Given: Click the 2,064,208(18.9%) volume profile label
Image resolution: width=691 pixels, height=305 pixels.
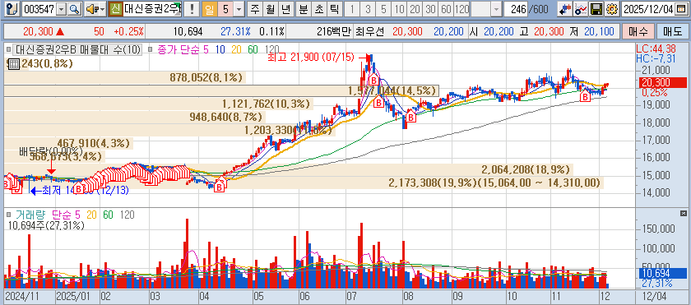Looking at the screenshot, I should 526,169.
